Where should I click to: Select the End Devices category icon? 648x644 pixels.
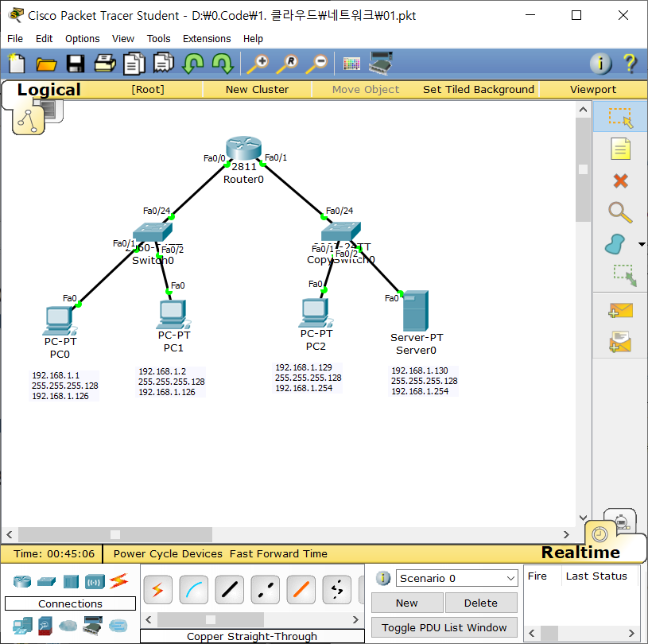pos(22,626)
